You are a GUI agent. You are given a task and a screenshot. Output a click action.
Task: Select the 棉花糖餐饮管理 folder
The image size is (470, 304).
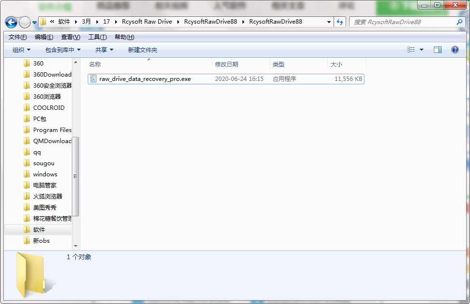pos(52,219)
